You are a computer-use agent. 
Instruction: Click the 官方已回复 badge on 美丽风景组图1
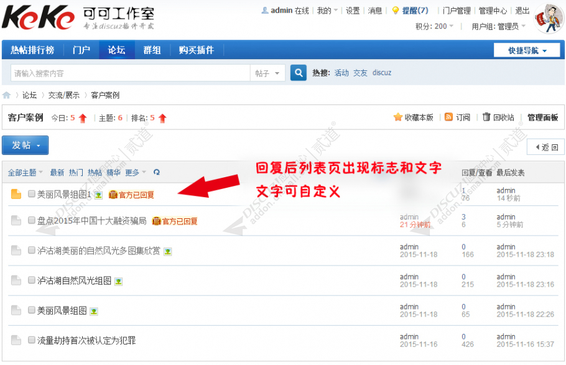click(132, 193)
